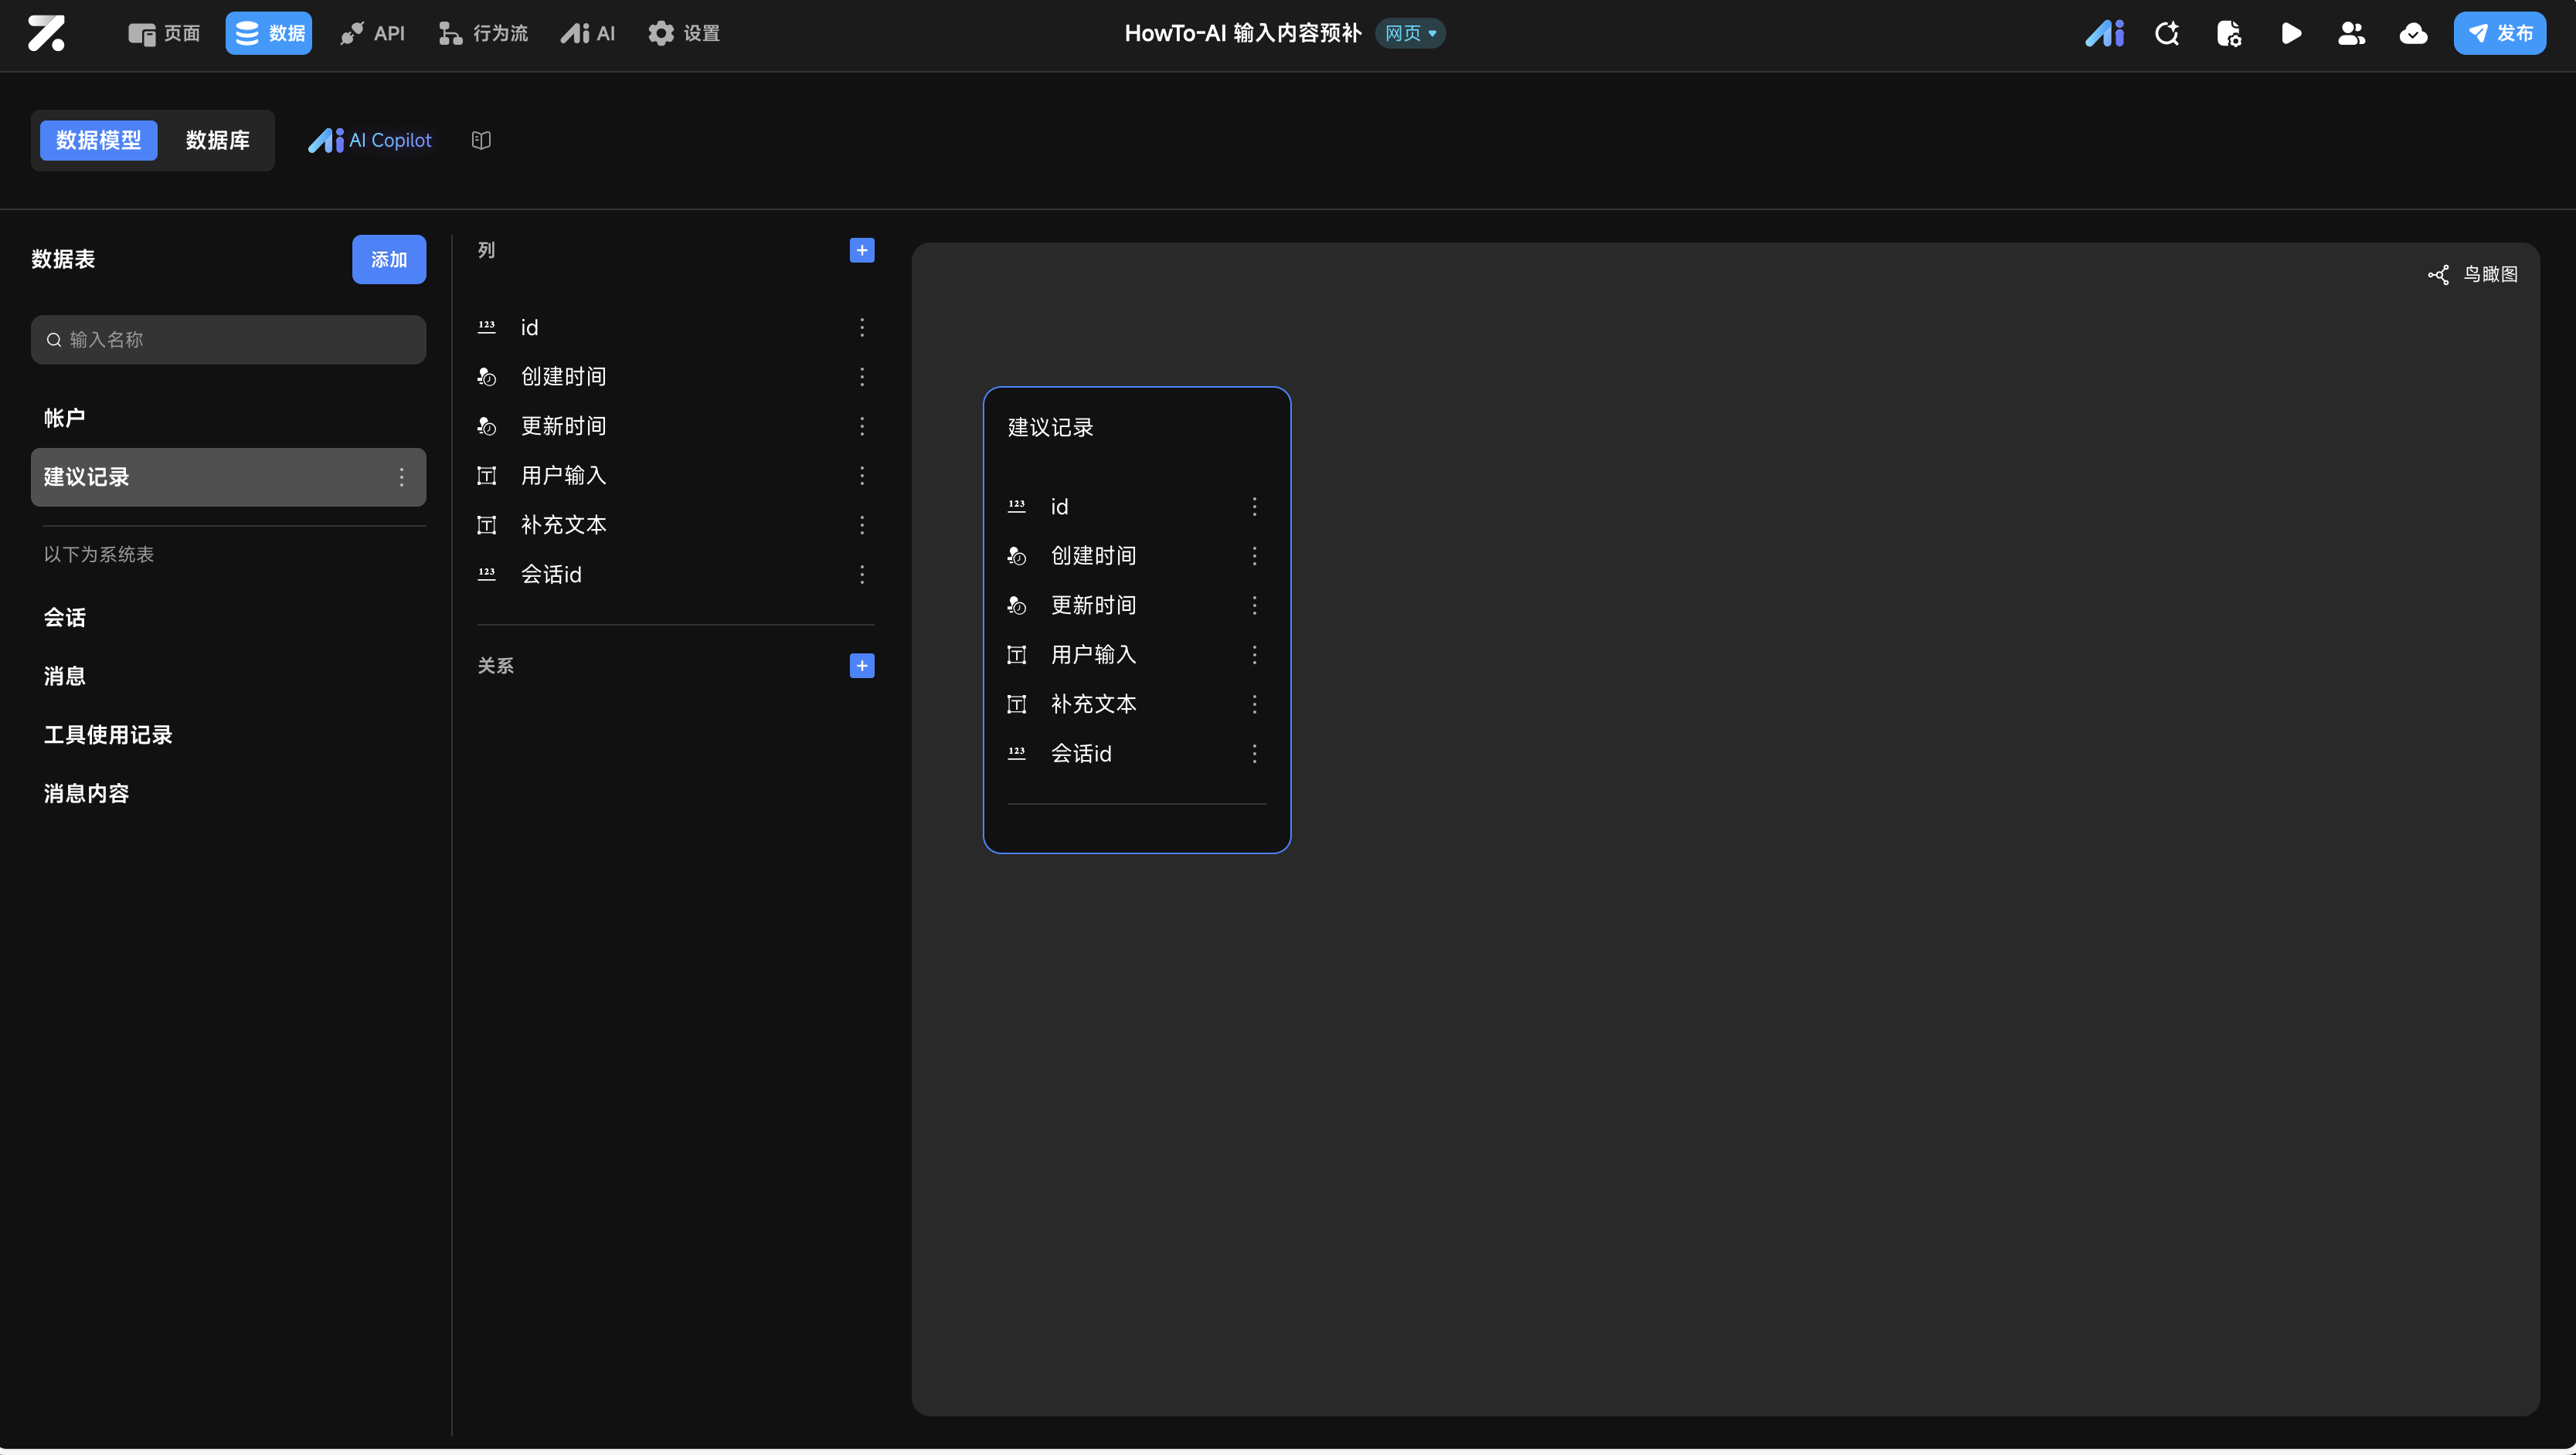Click the plus icon to add column

coord(861,249)
